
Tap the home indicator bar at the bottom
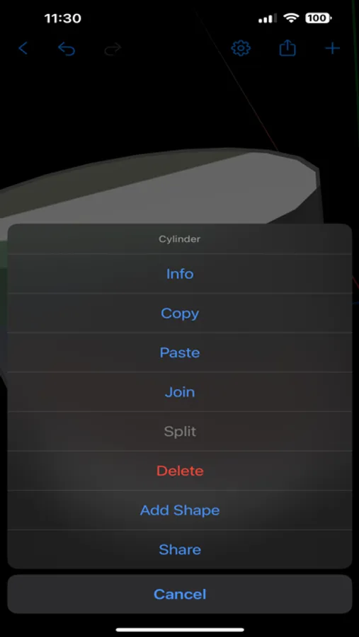coord(180,630)
